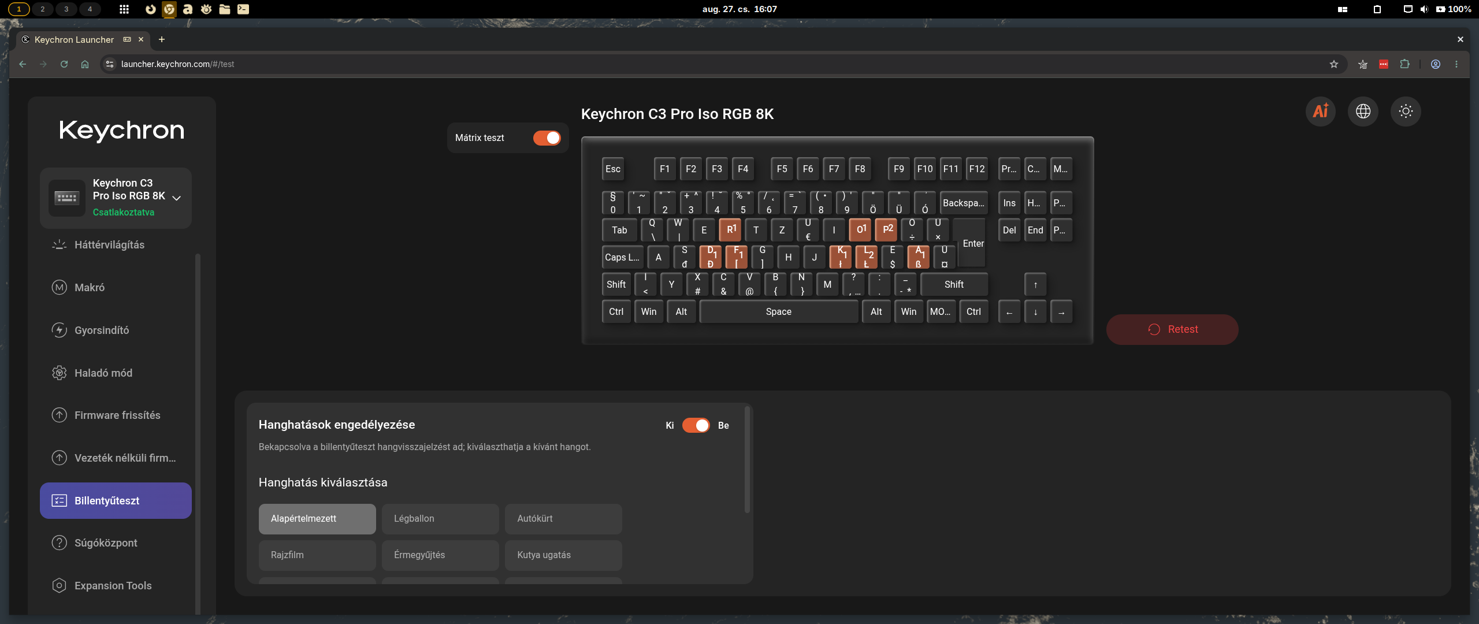This screenshot has width=1479, height=624.
Task: Click the sound panel scrollbar
Action: pos(747,459)
